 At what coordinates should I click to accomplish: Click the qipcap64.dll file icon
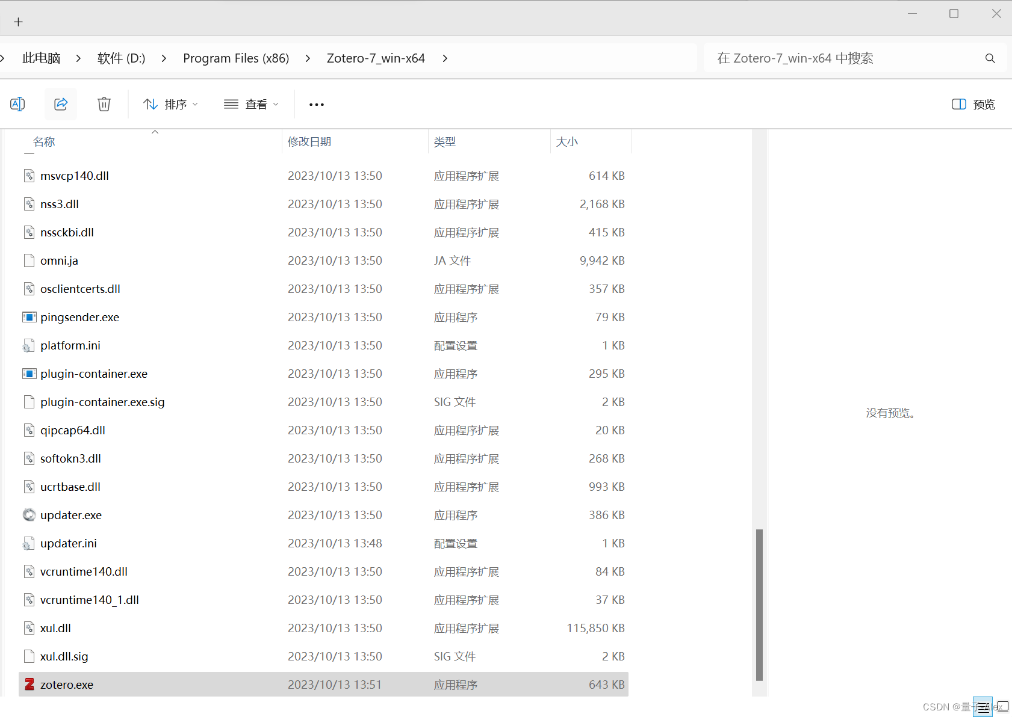point(29,429)
